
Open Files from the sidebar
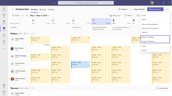click(4, 42)
